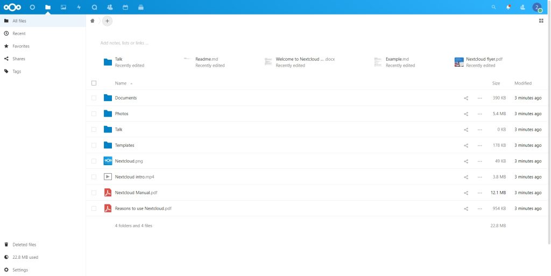Select the Talk folder checkbox
This screenshot has width=551, height=276.
pyautogui.click(x=94, y=130)
